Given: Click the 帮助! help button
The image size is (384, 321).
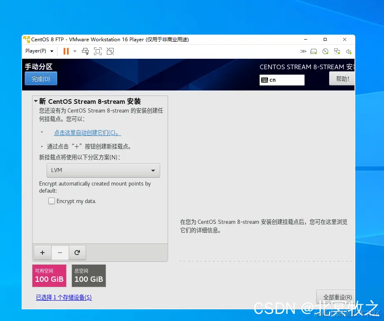Looking at the screenshot, I should point(342,79).
